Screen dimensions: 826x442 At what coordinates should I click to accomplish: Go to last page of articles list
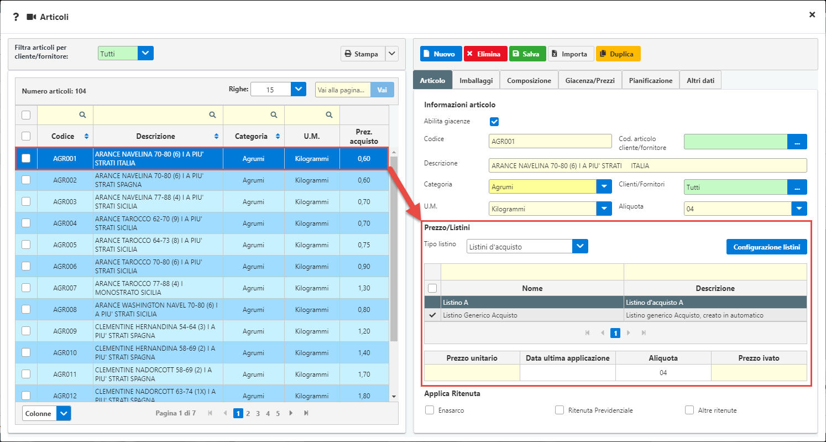306,413
